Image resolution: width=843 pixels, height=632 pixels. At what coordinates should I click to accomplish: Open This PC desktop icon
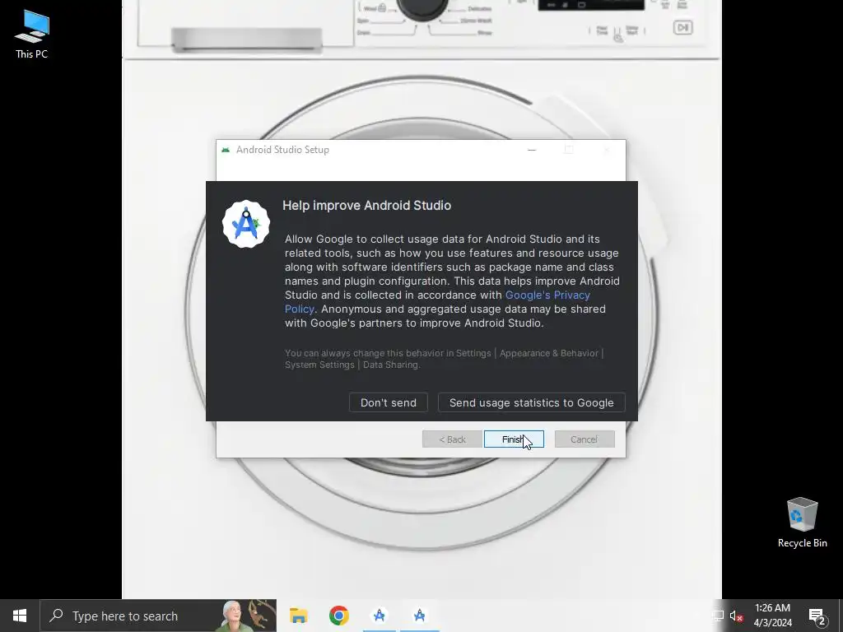32,35
